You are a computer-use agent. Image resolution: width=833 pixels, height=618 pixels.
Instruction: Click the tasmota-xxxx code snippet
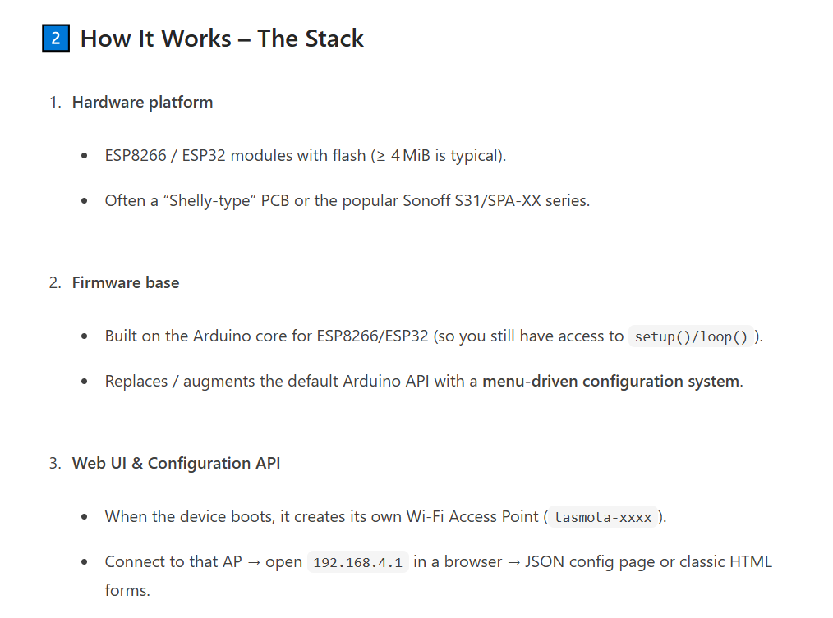pyautogui.click(x=603, y=517)
